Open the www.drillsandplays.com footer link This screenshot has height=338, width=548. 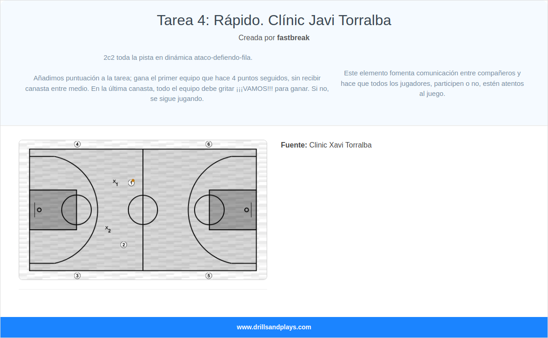tap(274, 327)
